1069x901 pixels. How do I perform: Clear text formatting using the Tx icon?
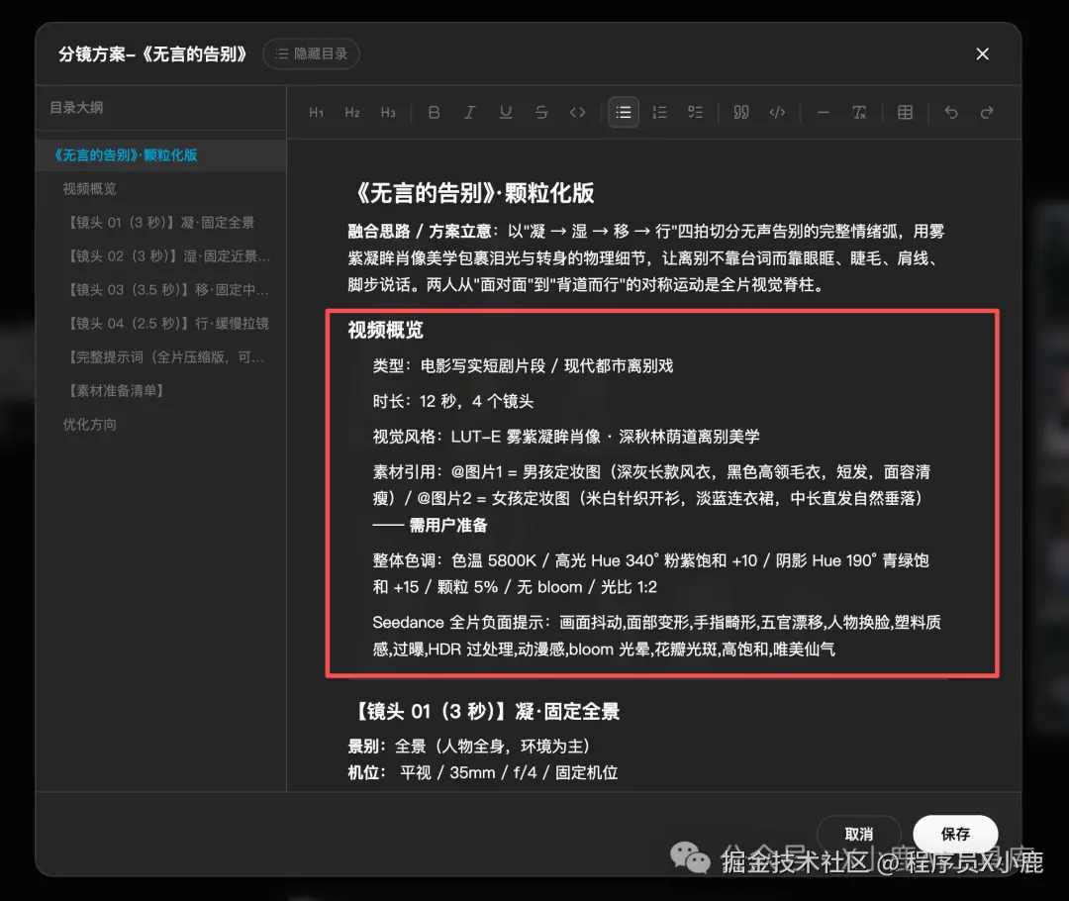tap(859, 113)
